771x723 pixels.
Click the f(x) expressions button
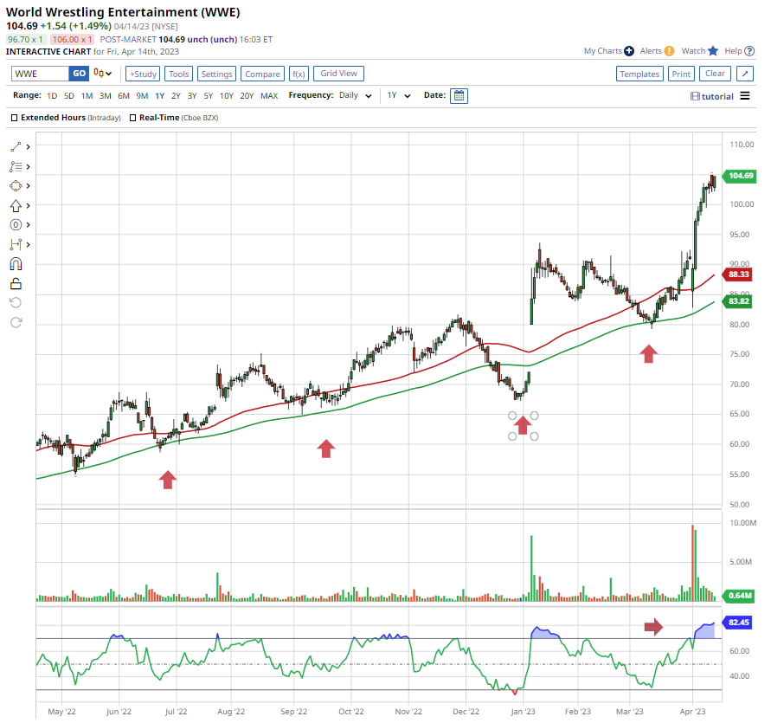[299, 74]
